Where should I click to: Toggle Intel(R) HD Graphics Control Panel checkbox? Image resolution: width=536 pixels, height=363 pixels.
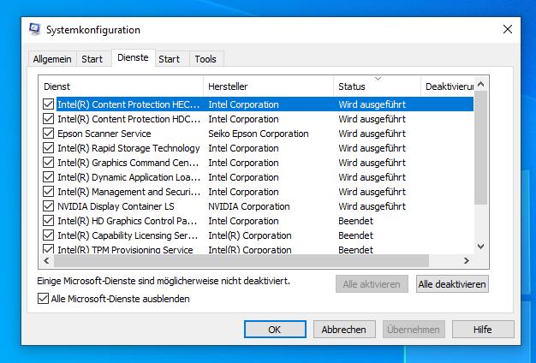click(x=49, y=221)
